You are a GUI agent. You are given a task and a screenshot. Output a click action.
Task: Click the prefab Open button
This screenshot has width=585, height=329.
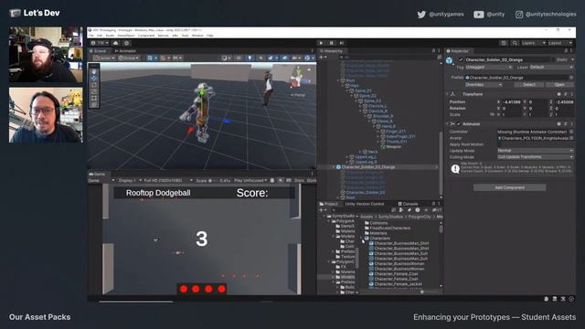(x=559, y=85)
